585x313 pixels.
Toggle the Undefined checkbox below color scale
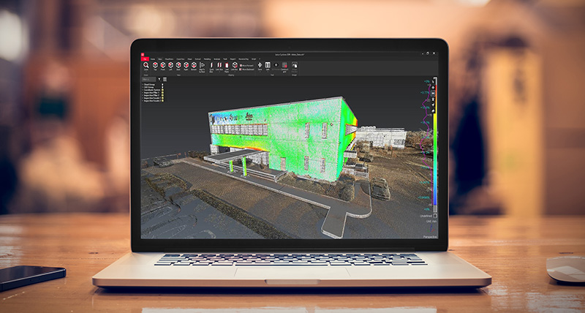pos(435,216)
